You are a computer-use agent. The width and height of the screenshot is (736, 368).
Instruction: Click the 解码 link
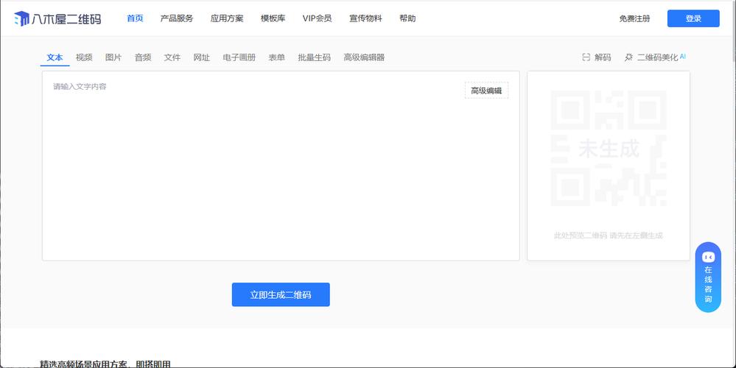603,57
